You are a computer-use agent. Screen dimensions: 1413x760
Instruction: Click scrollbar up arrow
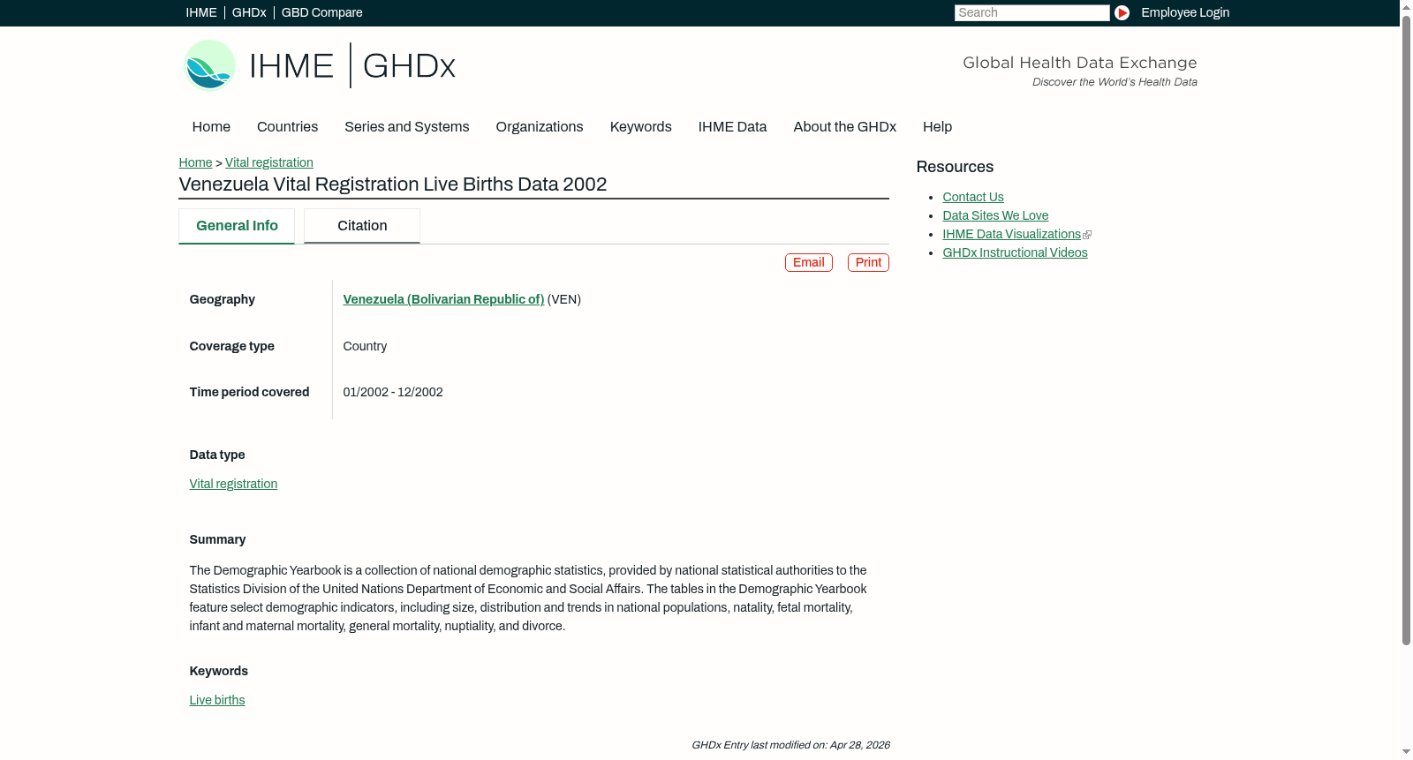click(1406, 7)
